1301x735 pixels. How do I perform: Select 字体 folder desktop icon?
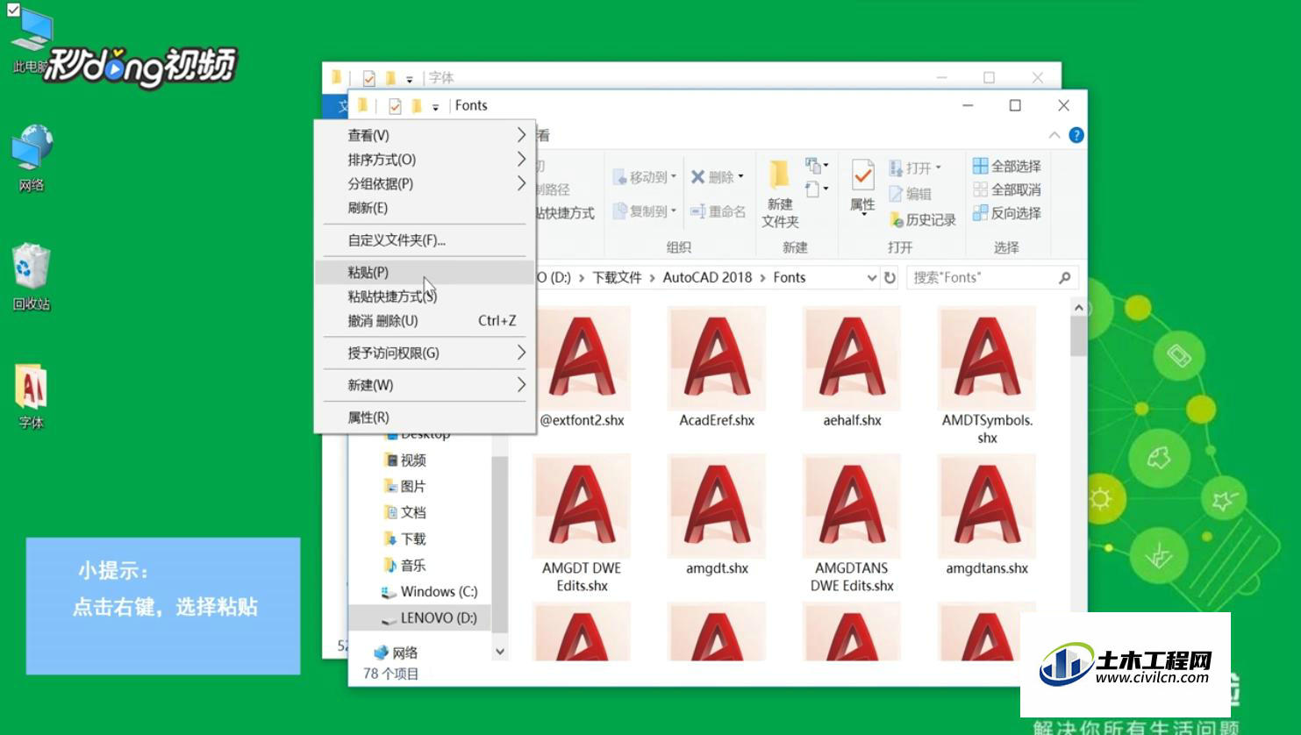pyautogui.click(x=32, y=396)
